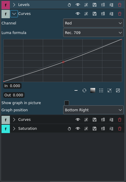The height and width of the screenshot is (182, 126).
Task: Open the Luma formula dropdown
Action: (93, 33)
